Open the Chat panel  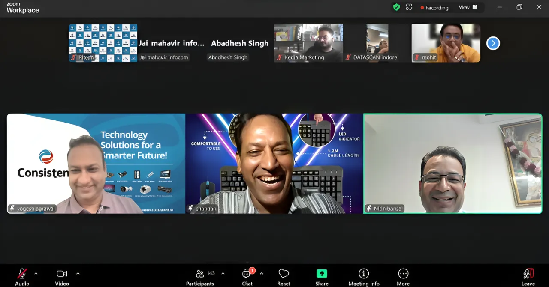coord(247,276)
